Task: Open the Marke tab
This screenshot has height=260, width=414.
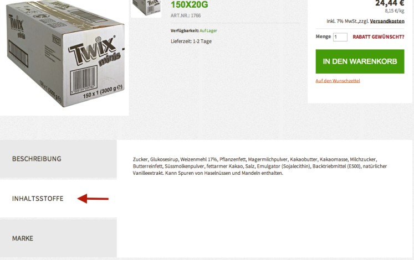Action: point(58,238)
